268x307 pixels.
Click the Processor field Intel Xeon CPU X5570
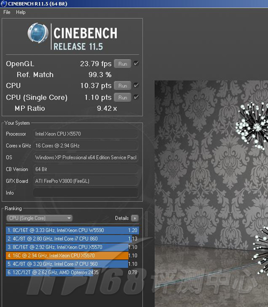[86, 134]
